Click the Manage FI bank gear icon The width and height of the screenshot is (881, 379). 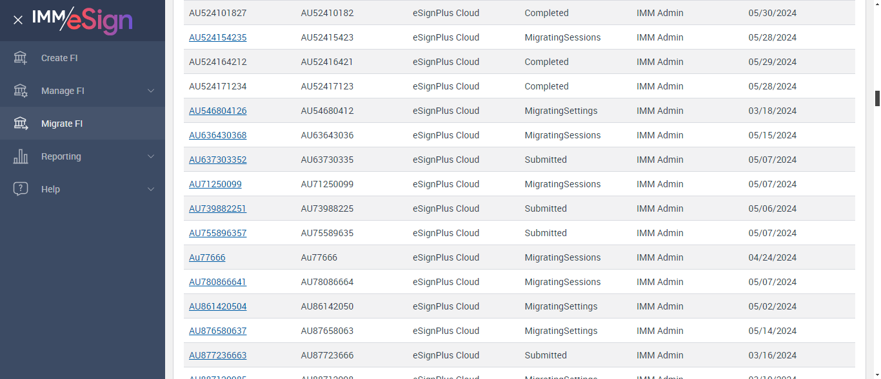21,91
